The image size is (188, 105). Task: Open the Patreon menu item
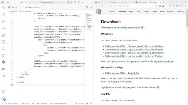(170, 12)
